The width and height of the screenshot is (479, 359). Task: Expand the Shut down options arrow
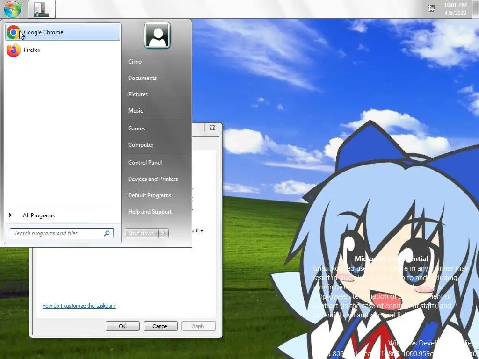pos(163,233)
